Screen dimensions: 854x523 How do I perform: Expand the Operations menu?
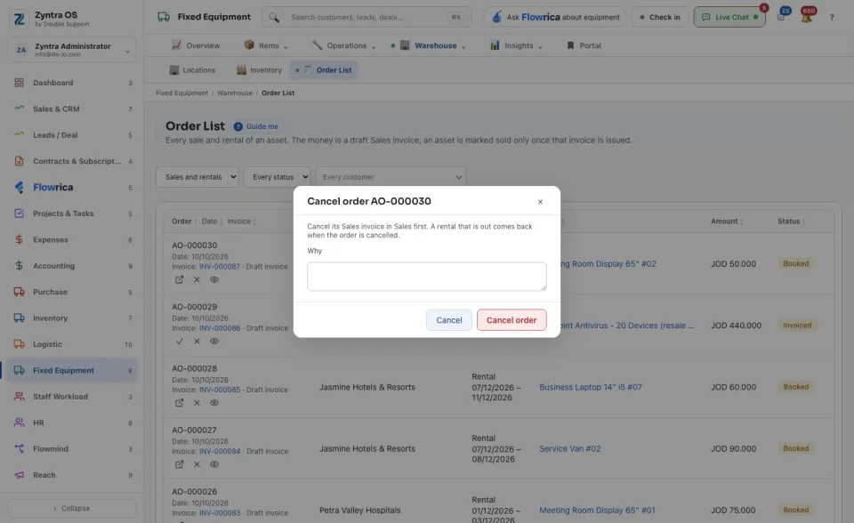[x=343, y=45]
